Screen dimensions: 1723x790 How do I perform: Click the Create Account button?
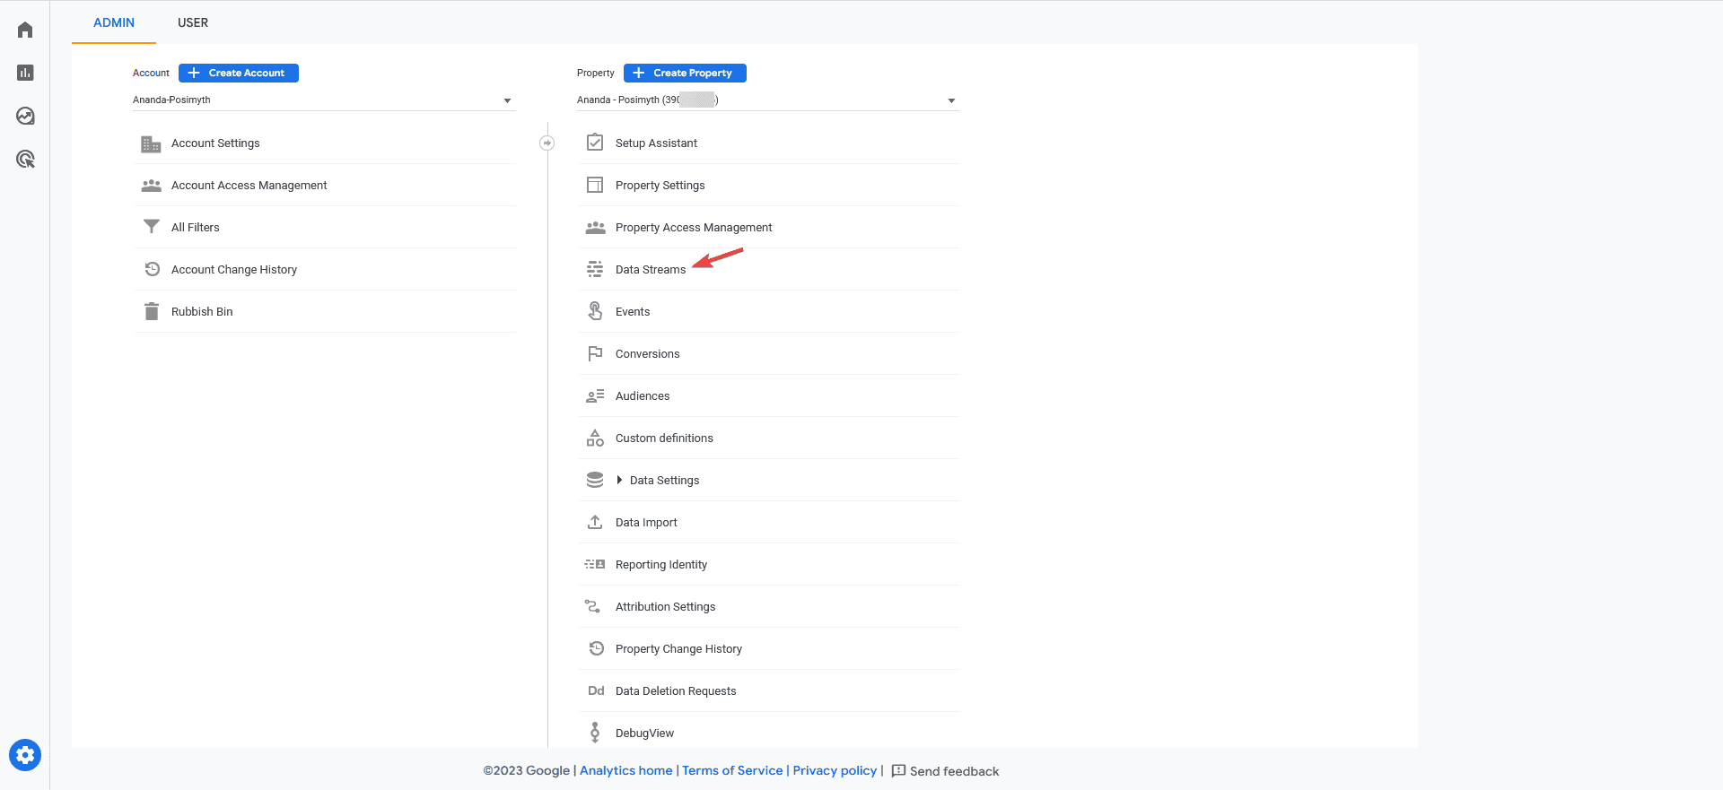pyautogui.click(x=239, y=73)
